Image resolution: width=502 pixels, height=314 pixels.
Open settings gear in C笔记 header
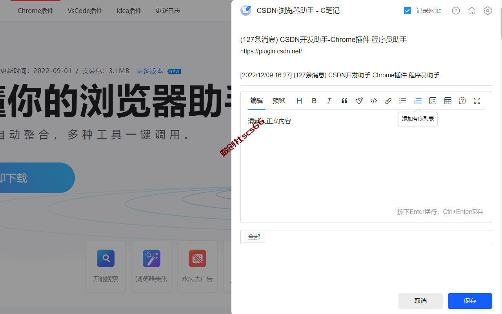pos(487,11)
